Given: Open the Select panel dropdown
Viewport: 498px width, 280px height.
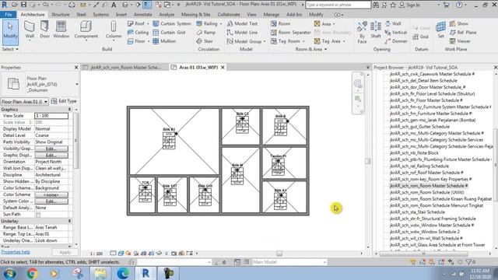Looking at the screenshot, I should (x=10, y=49).
